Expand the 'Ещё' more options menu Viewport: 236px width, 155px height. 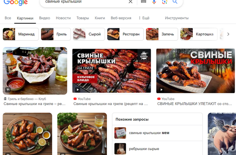coord(144,18)
